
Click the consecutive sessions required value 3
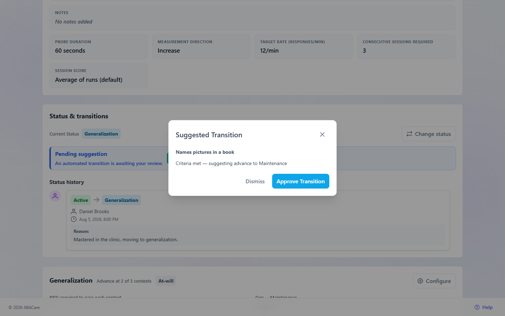pos(364,51)
